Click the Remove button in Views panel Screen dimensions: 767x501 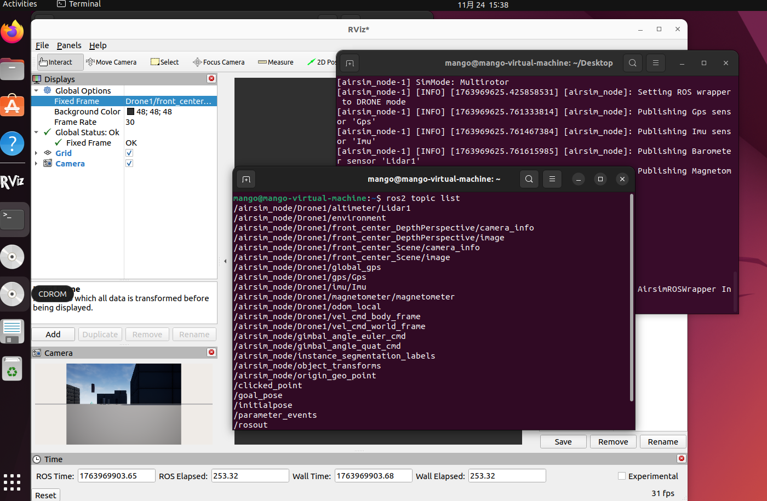[613, 442]
